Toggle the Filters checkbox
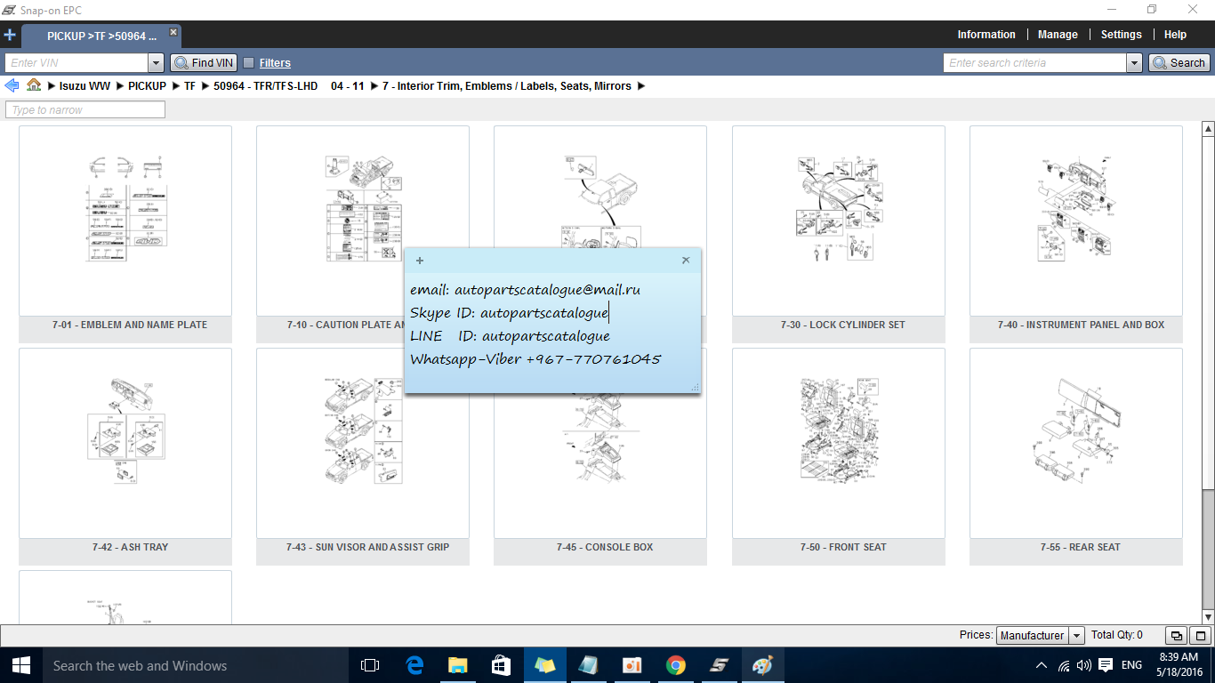The width and height of the screenshot is (1215, 683). 249,63
